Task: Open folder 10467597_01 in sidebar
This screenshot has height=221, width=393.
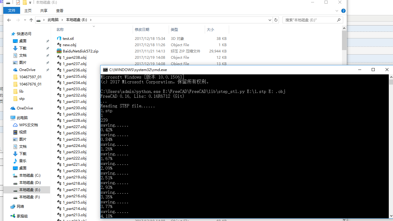Action: [x=27, y=77]
